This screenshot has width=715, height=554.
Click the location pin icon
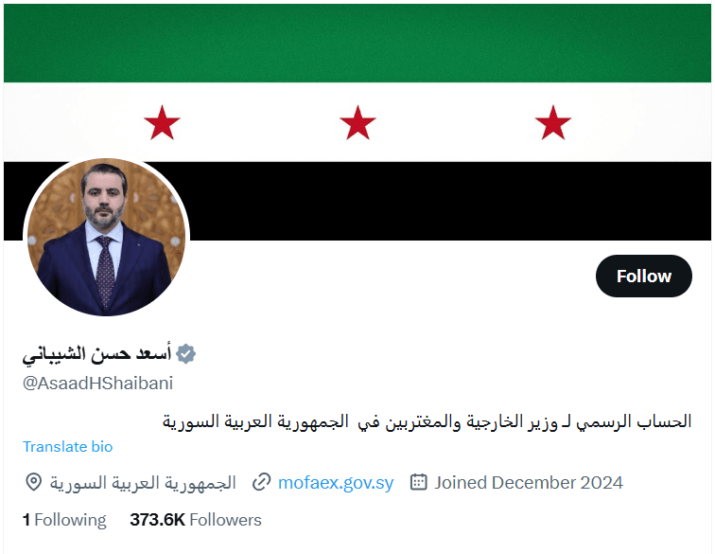(33, 482)
